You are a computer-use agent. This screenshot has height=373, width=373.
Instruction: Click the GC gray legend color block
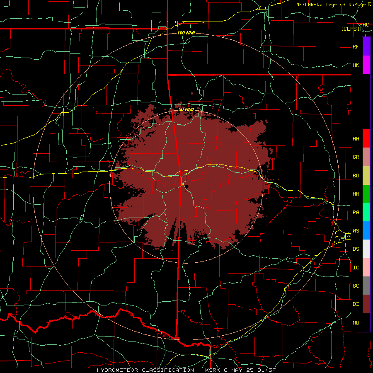(366, 286)
